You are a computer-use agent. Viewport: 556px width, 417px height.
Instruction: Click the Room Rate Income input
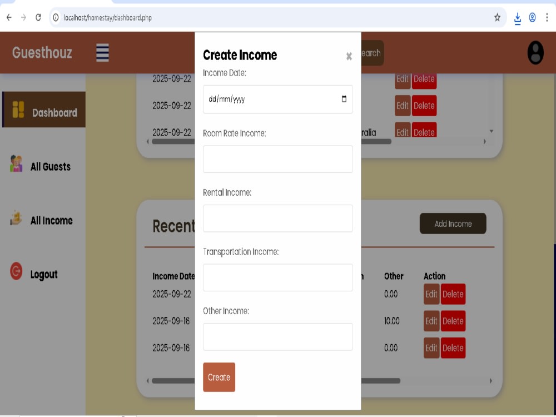click(x=277, y=159)
